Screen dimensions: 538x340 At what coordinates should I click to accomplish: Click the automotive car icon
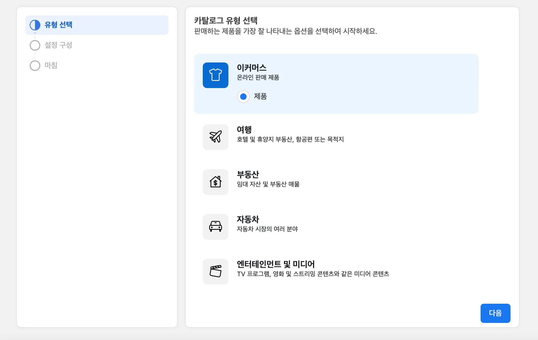point(215,227)
